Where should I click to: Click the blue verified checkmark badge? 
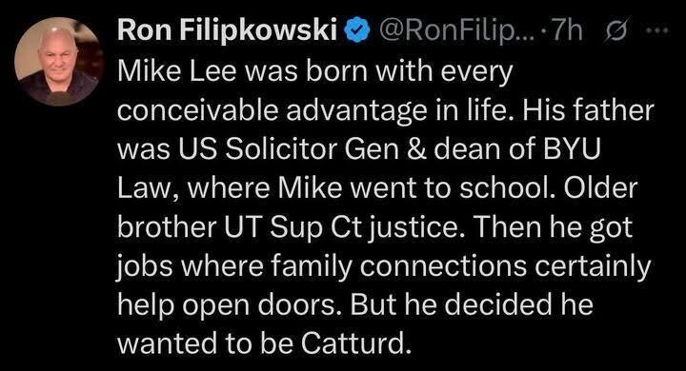point(358,31)
